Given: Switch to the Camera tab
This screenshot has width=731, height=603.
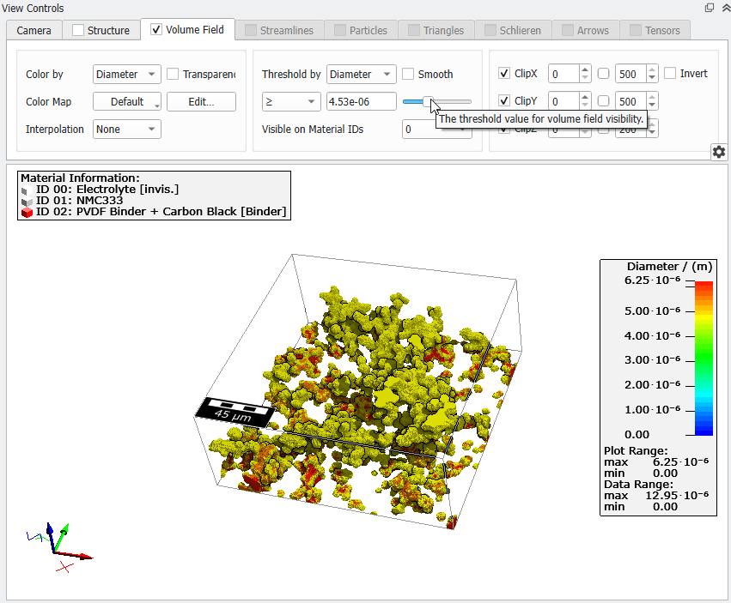Looking at the screenshot, I should pyautogui.click(x=34, y=30).
